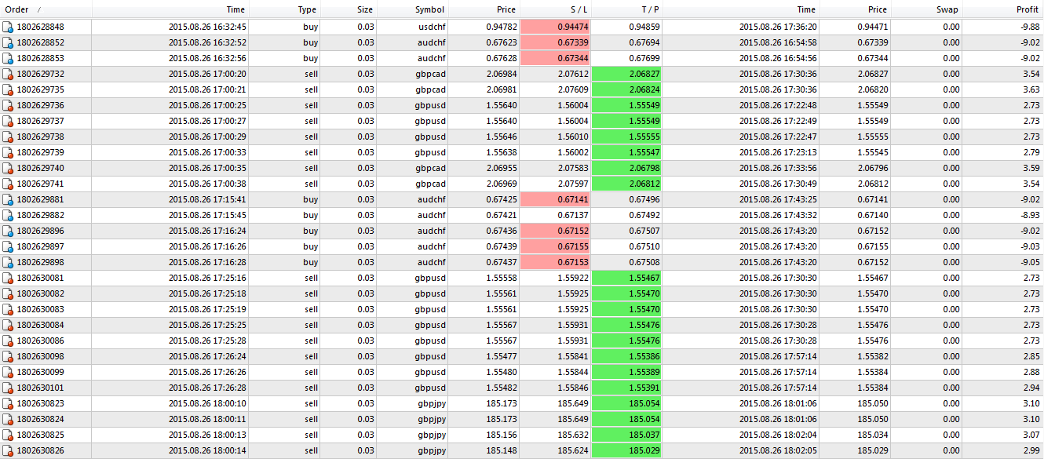Click red stop loss cell 0.67344

click(555, 58)
